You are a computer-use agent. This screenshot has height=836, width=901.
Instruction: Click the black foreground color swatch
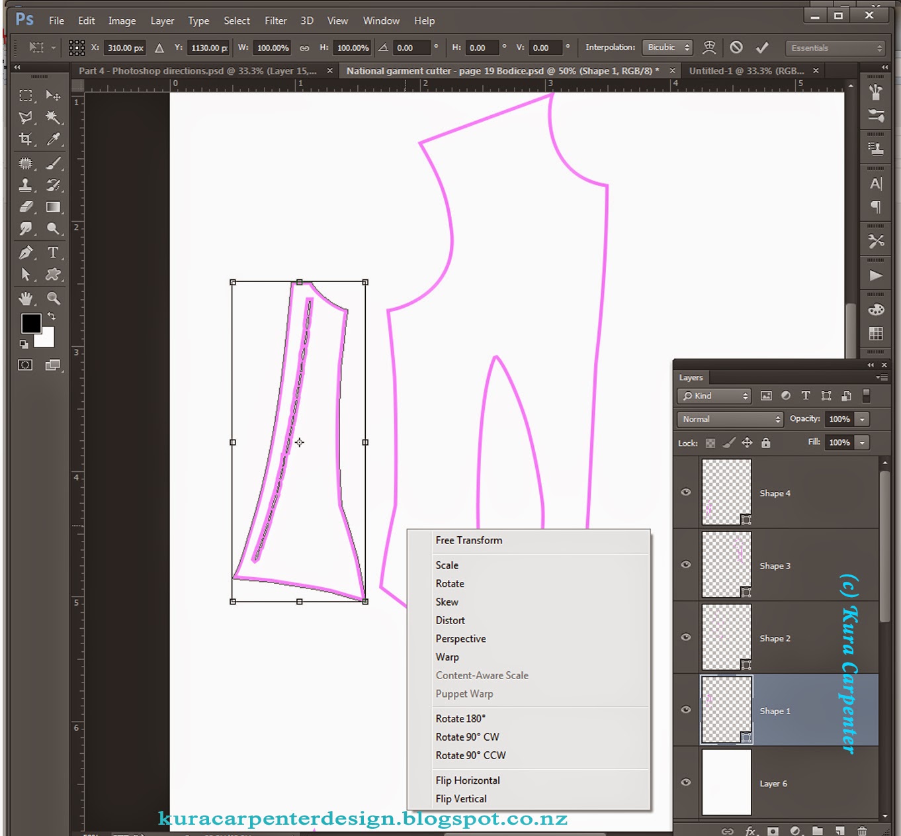pos(30,323)
